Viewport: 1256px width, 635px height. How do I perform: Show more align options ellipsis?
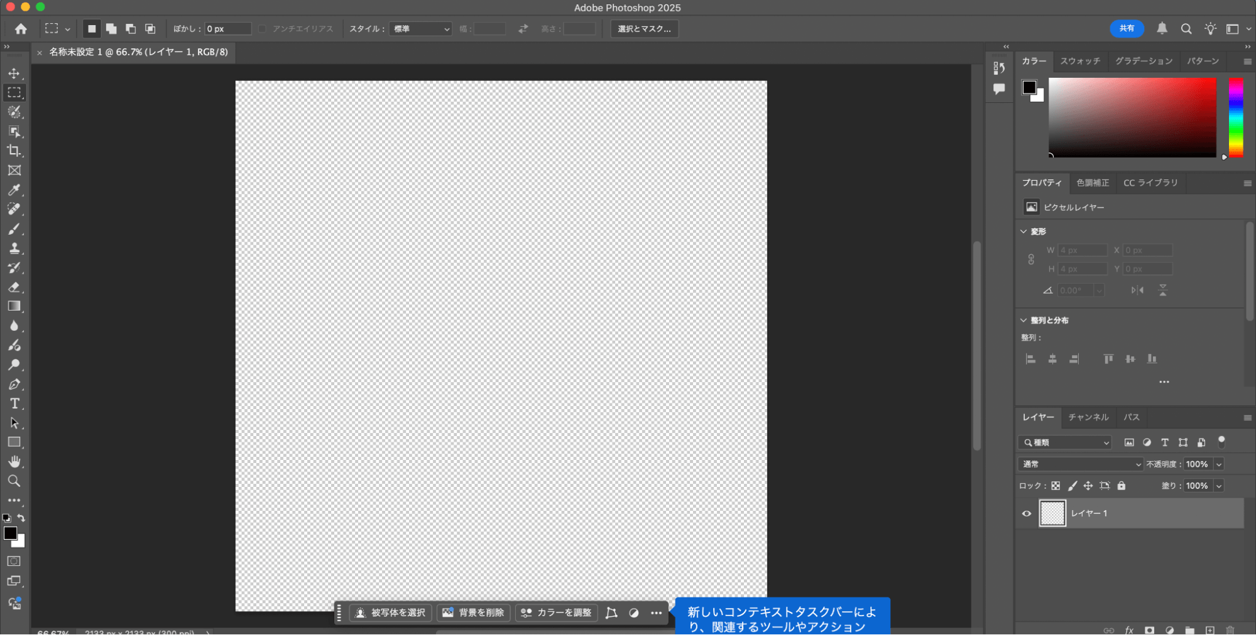[1164, 382]
